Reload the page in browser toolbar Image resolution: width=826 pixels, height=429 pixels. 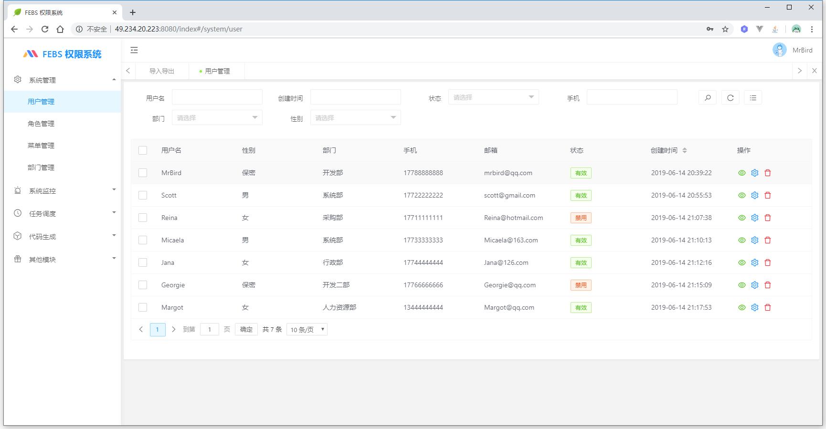(x=45, y=29)
